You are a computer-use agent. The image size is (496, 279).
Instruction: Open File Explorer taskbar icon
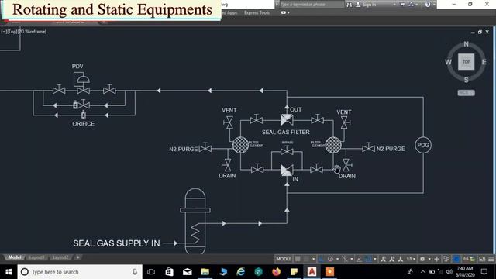point(205,272)
